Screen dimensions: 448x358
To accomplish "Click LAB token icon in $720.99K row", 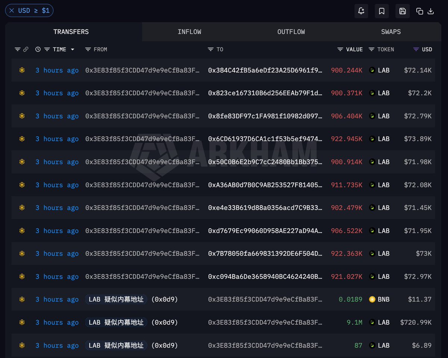I will pyautogui.click(x=372, y=322).
